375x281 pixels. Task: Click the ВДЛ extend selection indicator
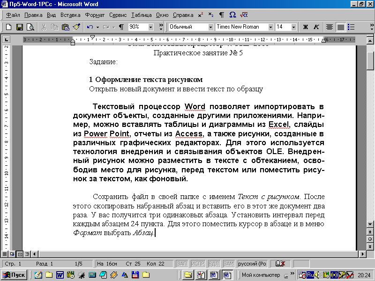coord(214,264)
